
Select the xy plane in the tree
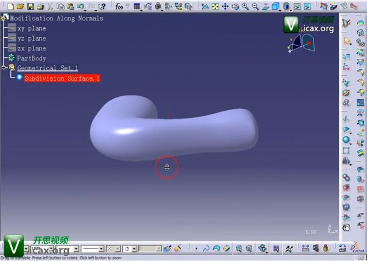(31, 28)
